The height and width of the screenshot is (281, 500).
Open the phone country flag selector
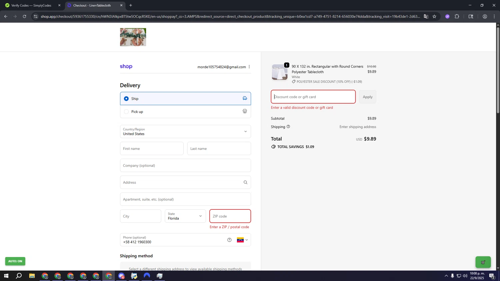(242, 240)
